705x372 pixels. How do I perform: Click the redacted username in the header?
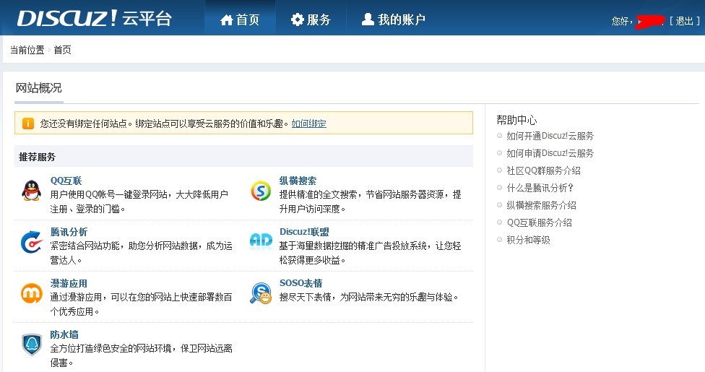[x=650, y=21]
